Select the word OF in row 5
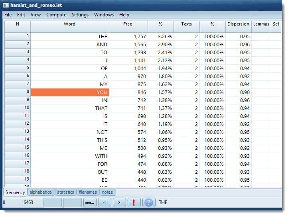288x216 pixels. [104, 69]
